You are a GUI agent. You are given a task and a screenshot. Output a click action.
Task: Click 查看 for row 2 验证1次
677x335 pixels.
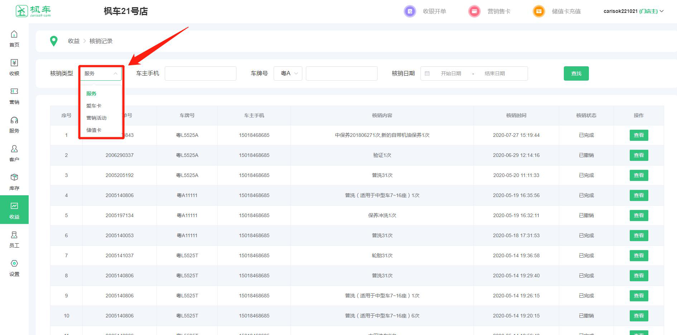point(639,155)
